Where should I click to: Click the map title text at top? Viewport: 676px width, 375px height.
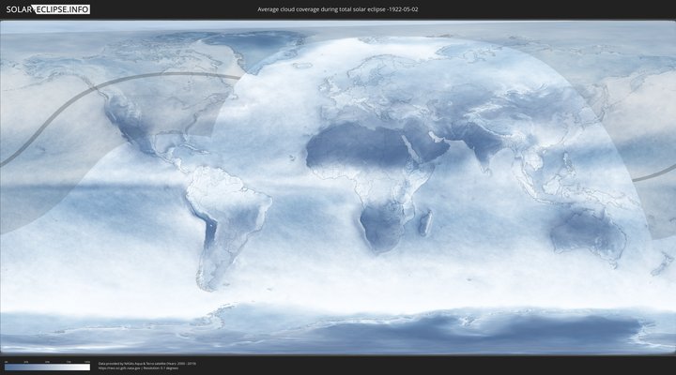(338, 8)
